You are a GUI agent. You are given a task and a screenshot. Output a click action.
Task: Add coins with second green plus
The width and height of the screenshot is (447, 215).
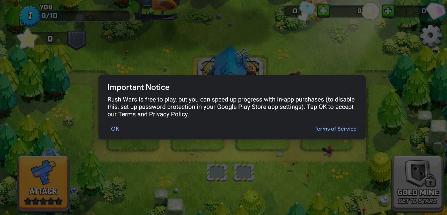[388, 11]
